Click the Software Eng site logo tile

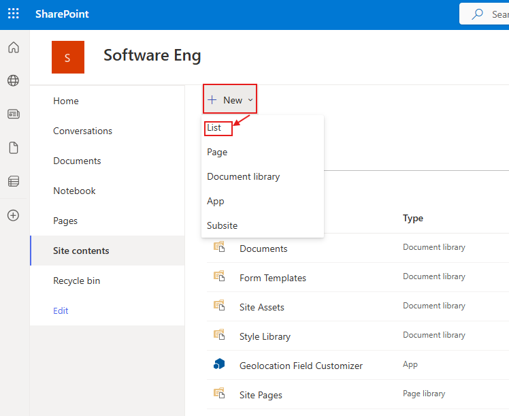coord(68,57)
